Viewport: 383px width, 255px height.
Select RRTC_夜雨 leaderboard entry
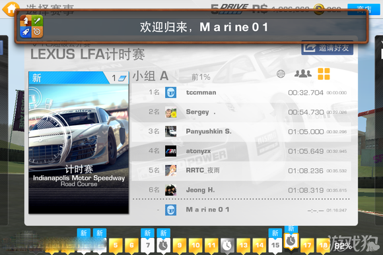[241, 171]
